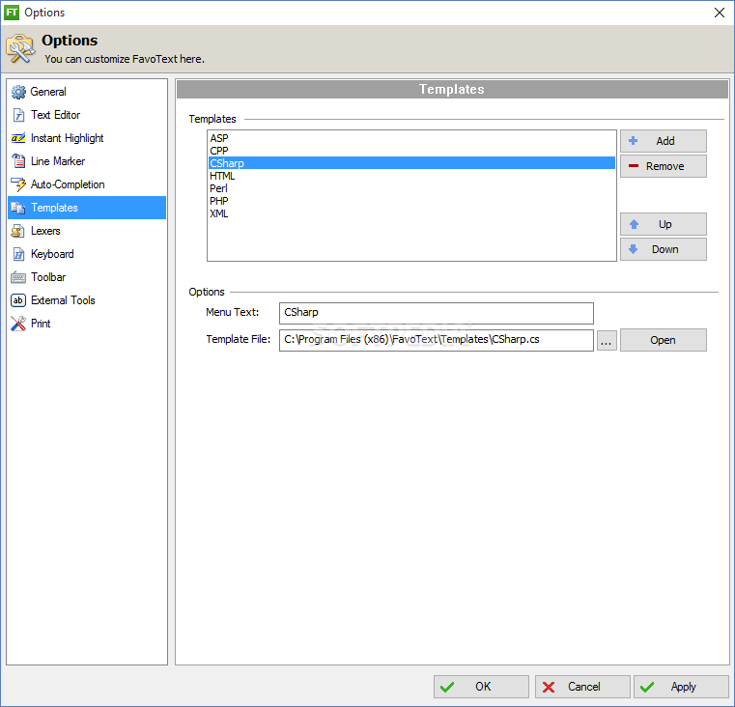Click the General gear icon
Viewport: 735px width, 707px height.
click(x=18, y=92)
